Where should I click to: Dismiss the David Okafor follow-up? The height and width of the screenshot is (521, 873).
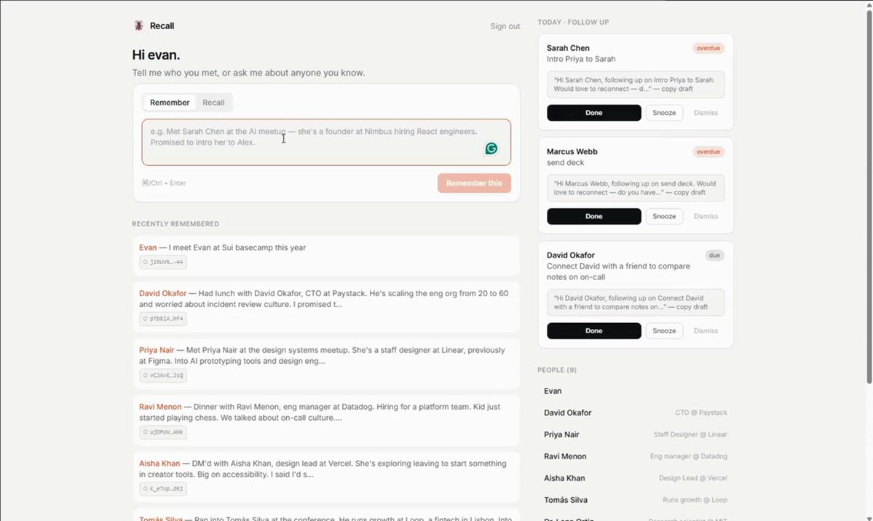point(706,330)
